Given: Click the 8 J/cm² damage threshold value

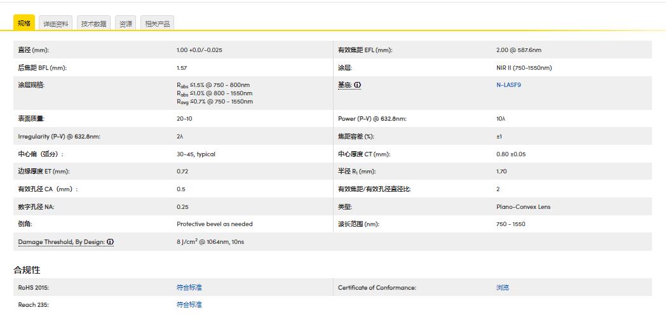Looking at the screenshot, I should click(x=210, y=242).
